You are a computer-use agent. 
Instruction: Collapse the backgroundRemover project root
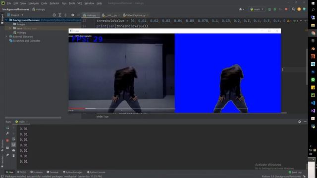[x=6, y=20]
